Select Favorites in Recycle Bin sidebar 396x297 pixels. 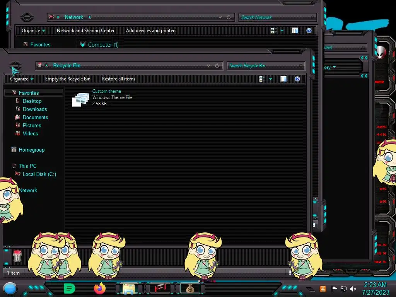(x=29, y=93)
